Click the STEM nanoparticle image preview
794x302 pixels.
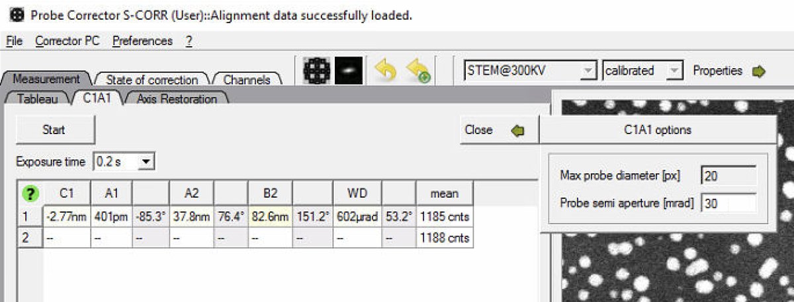675,264
